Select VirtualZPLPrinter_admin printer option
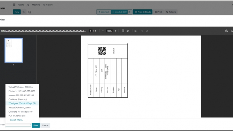Image resolution: width=233 pixels, height=131 pixels. pyautogui.click(x=22, y=107)
